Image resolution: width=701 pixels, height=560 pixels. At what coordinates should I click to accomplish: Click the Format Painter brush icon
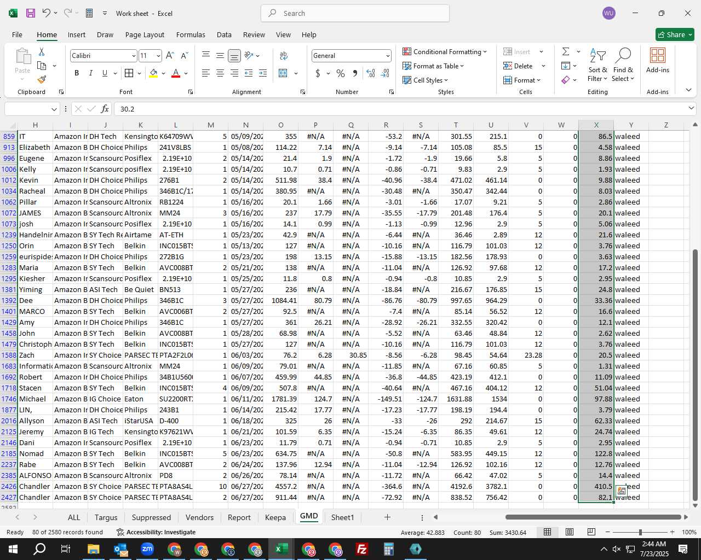[42, 79]
